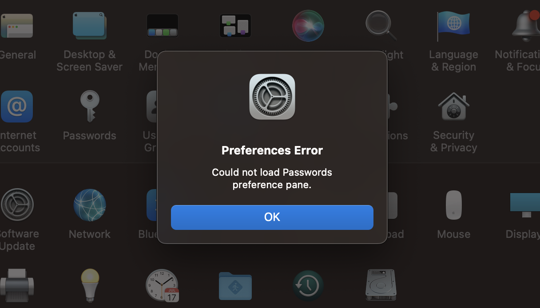Screen dimensions: 540x308
Task: Open the Internet Accounts @ icon
Action: point(17,107)
